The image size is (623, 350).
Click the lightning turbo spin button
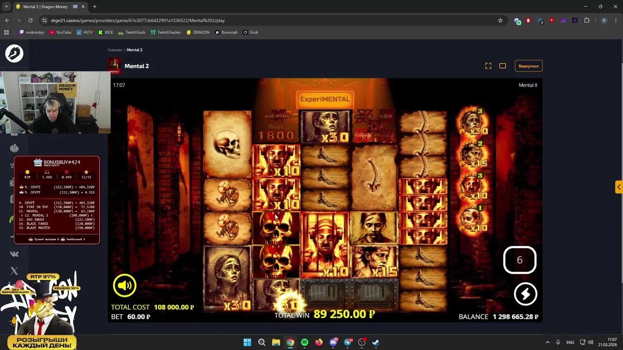525,294
